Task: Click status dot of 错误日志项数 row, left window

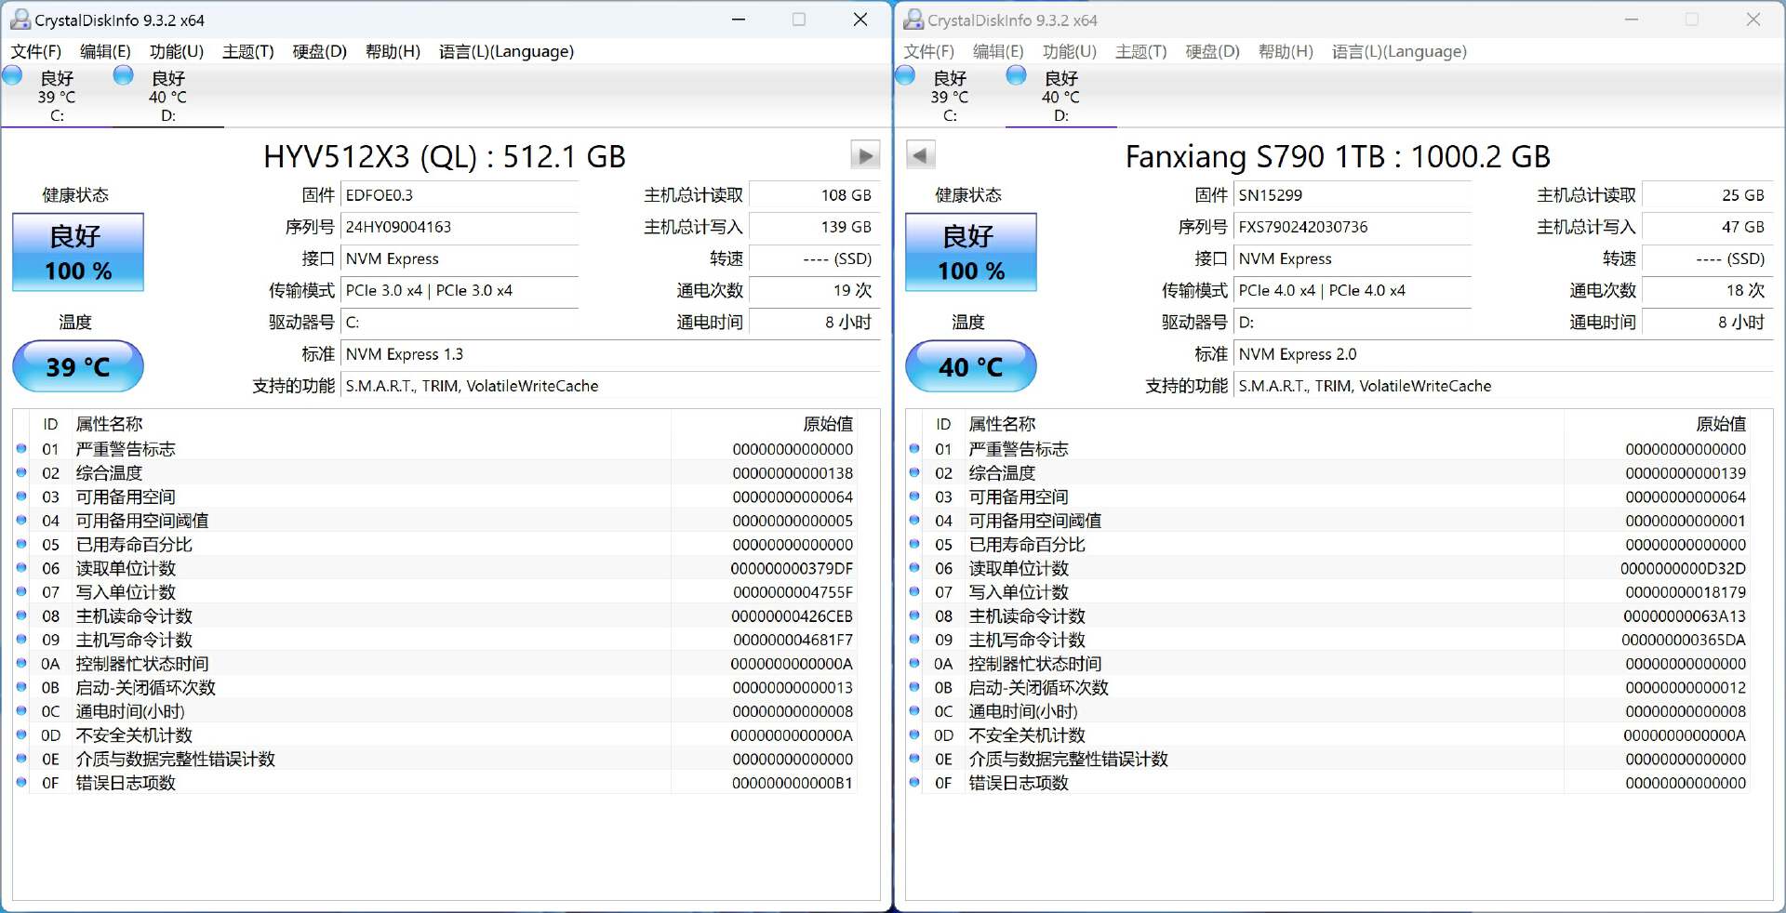Action: pos(21,782)
